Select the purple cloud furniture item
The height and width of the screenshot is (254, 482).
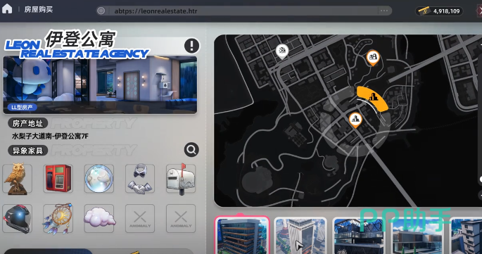(99, 219)
